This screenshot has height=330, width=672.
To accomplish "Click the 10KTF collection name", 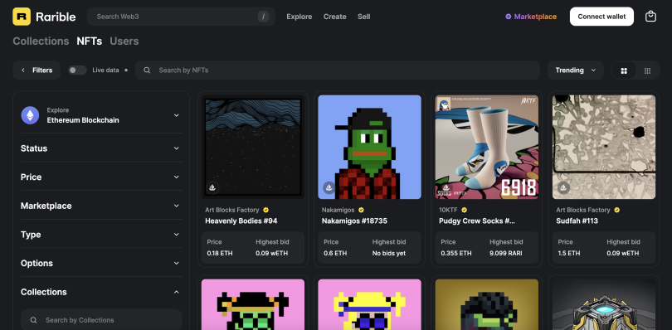I will point(449,210).
